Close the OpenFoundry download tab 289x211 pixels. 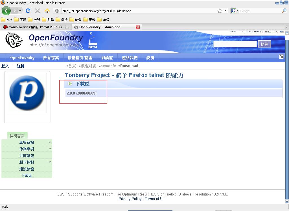tap(138, 27)
